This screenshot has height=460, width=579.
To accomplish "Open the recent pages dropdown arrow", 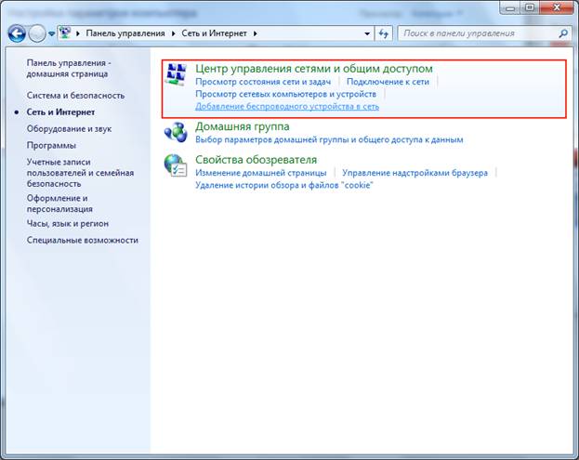I will pyautogui.click(x=52, y=33).
